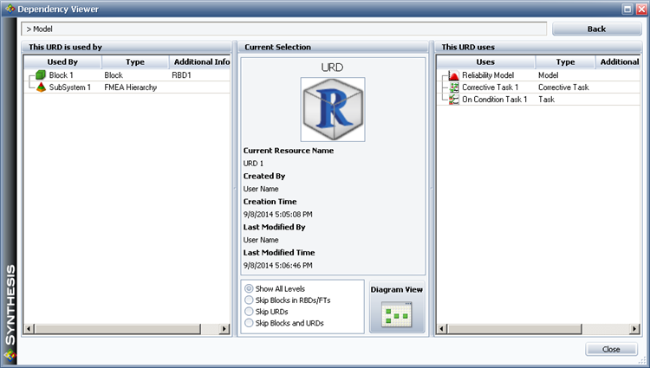Click the On Condition Task 1 icon
The image size is (650, 368).
point(454,100)
